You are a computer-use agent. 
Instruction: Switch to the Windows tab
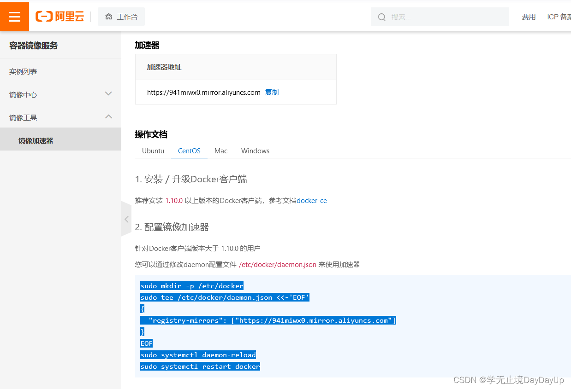click(255, 151)
